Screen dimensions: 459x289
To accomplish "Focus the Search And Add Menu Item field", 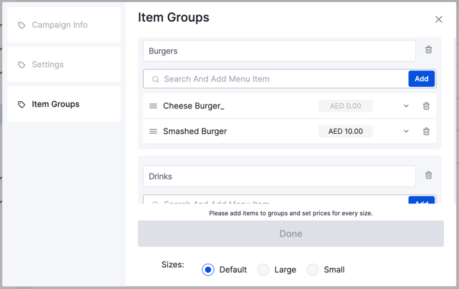I will tap(276, 79).
